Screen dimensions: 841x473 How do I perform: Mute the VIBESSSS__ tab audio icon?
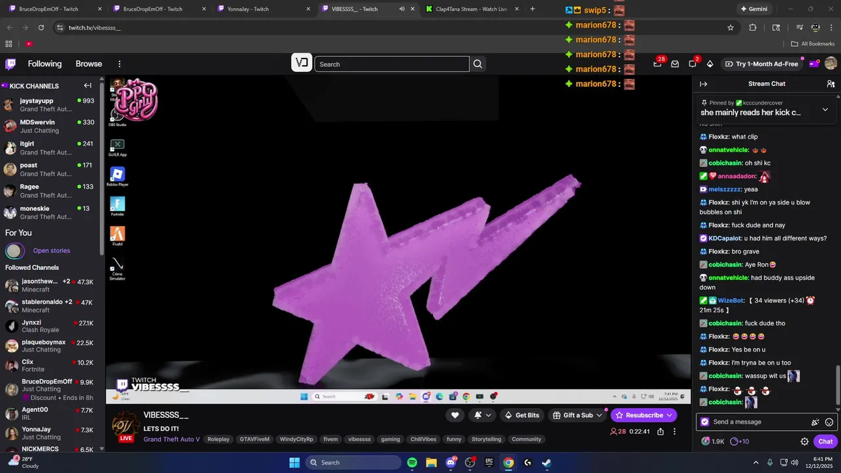(x=401, y=9)
